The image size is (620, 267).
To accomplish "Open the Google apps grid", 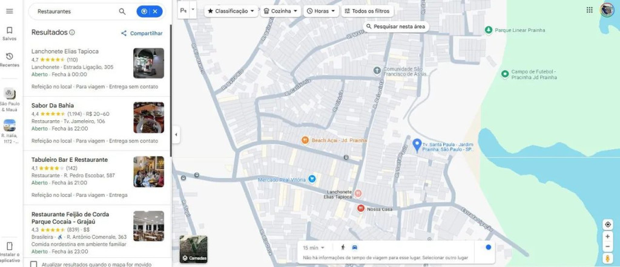I will click(x=590, y=10).
